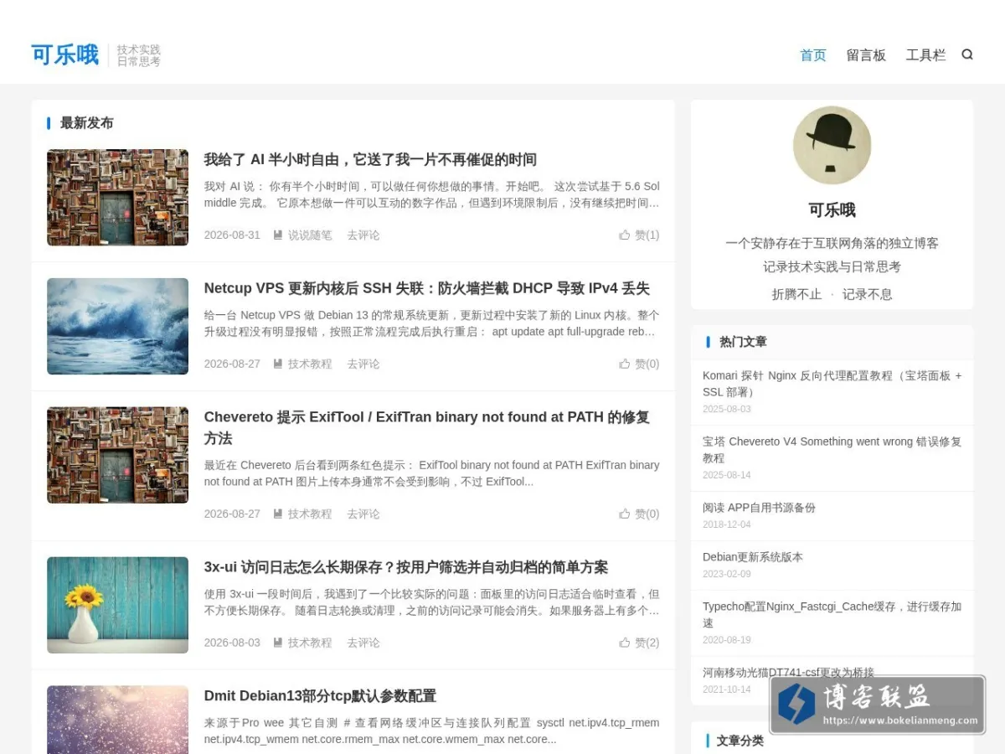Click 去评论 on Netcup VPS post
1005x754 pixels.
point(363,364)
